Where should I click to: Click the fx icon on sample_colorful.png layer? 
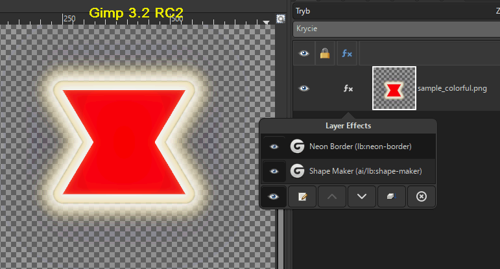pos(348,88)
